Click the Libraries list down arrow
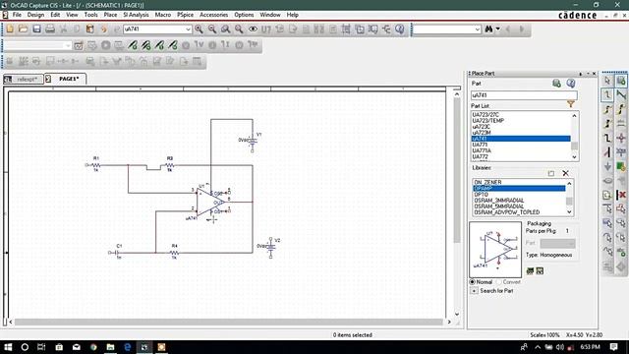629x354 pixels. click(569, 212)
